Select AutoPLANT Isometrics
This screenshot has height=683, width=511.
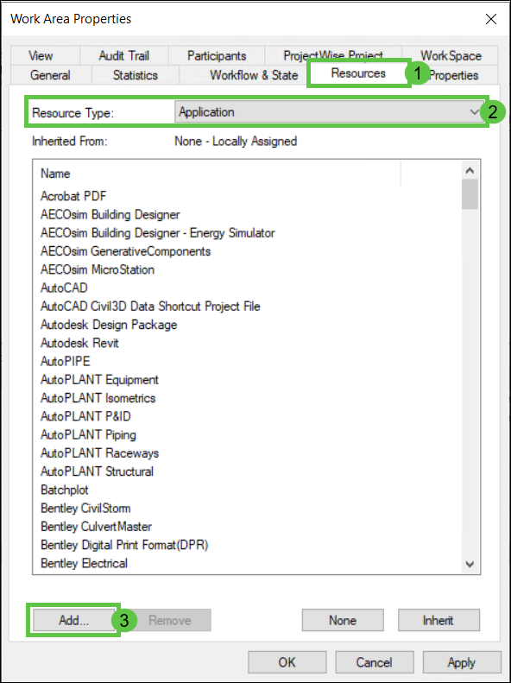coord(98,398)
